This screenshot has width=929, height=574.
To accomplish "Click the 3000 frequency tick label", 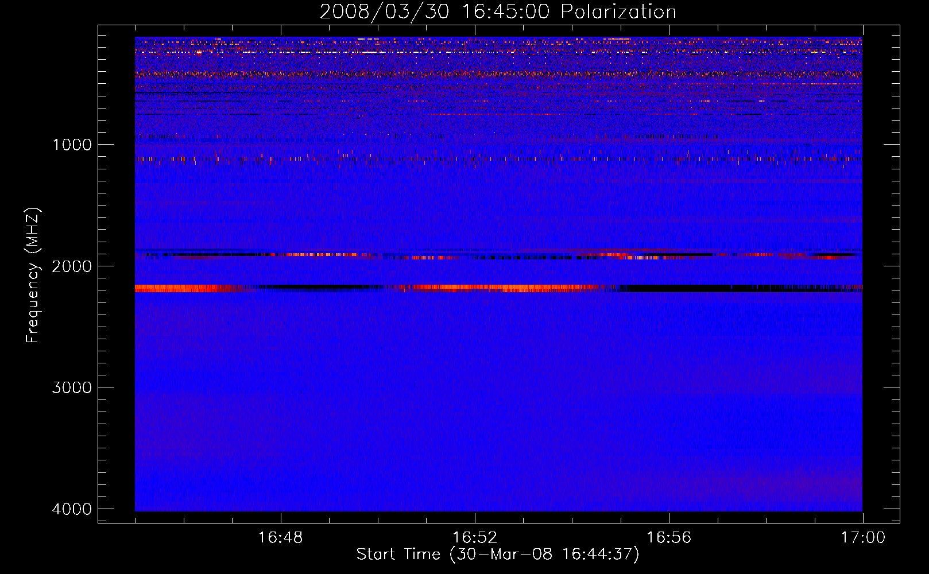I will point(72,387).
